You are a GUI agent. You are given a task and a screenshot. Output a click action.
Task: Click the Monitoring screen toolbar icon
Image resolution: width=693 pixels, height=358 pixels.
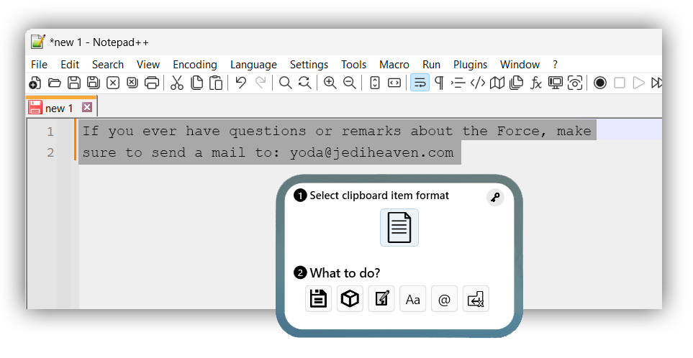pyautogui.click(x=555, y=83)
